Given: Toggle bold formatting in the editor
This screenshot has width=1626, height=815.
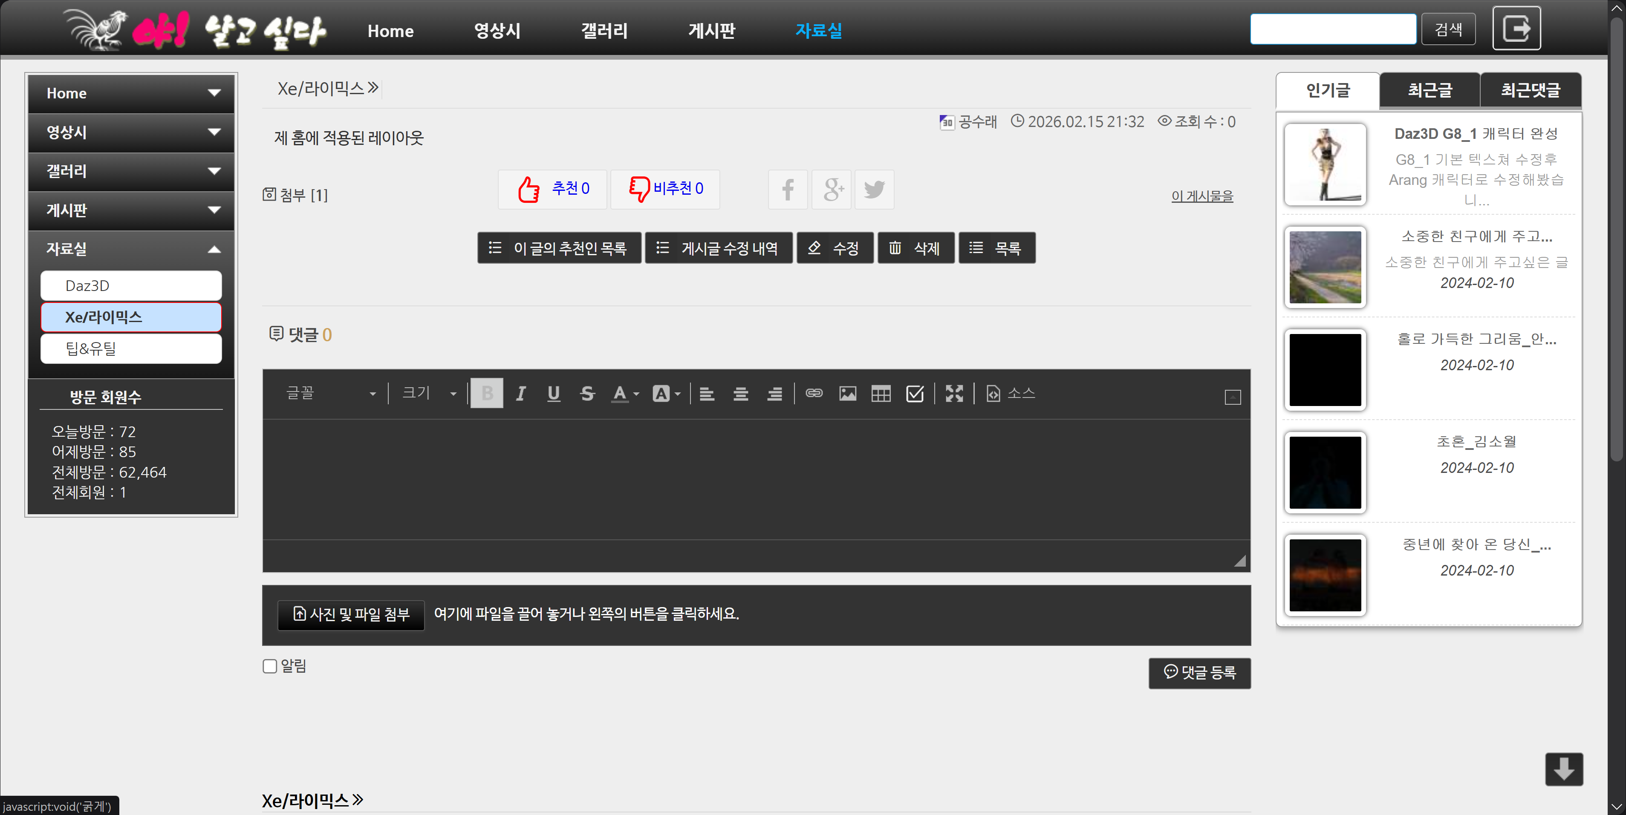Looking at the screenshot, I should click(487, 393).
